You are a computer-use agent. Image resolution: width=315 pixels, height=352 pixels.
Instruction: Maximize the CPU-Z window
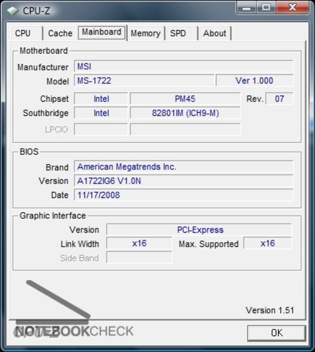[266, 8]
